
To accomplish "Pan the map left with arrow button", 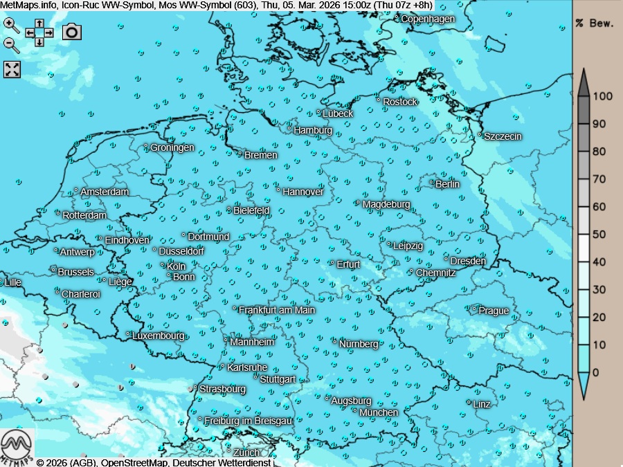I will [x=30, y=33].
